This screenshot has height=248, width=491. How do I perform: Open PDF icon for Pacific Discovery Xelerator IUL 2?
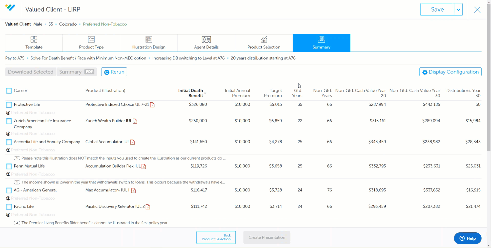coord(148,207)
